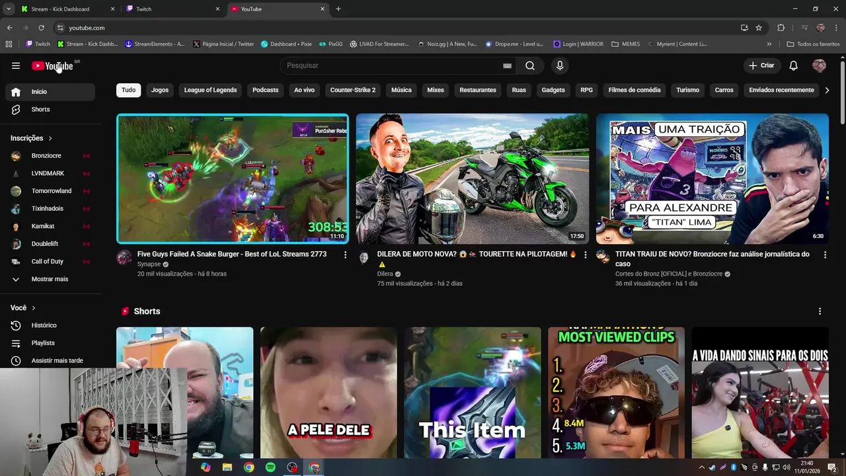Screen dimensions: 846x476
Task: Click the youtube.com address bar
Action: (x=397, y=28)
